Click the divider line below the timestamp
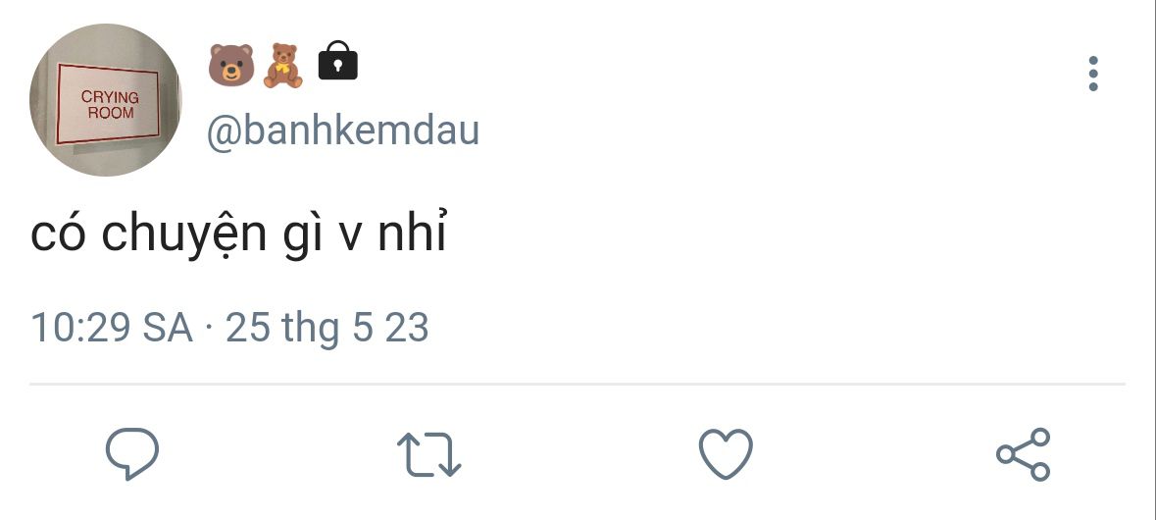This screenshot has width=1156, height=520. pyautogui.click(x=578, y=385)
